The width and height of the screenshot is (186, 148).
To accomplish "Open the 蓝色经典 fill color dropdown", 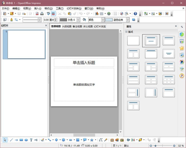I will 128,20.
